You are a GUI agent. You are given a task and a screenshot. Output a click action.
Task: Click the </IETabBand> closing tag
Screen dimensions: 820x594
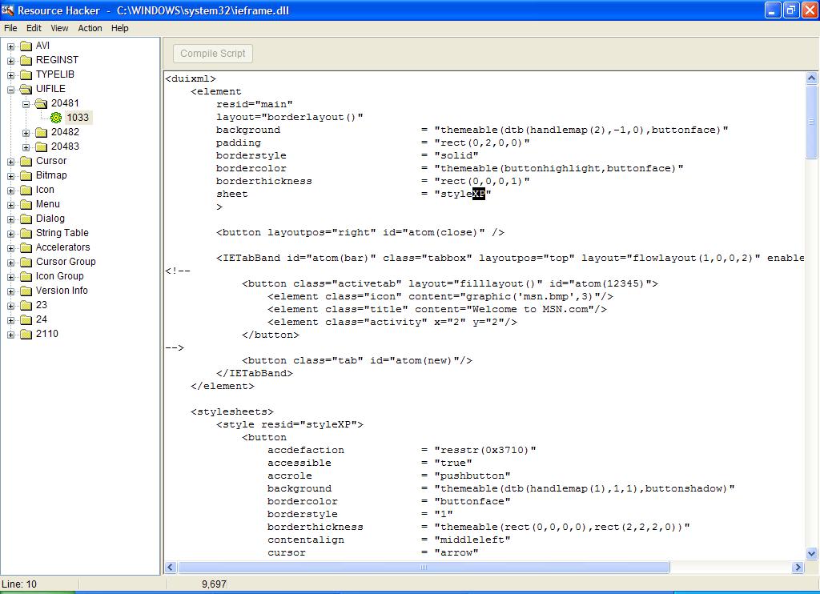point(255,373)
